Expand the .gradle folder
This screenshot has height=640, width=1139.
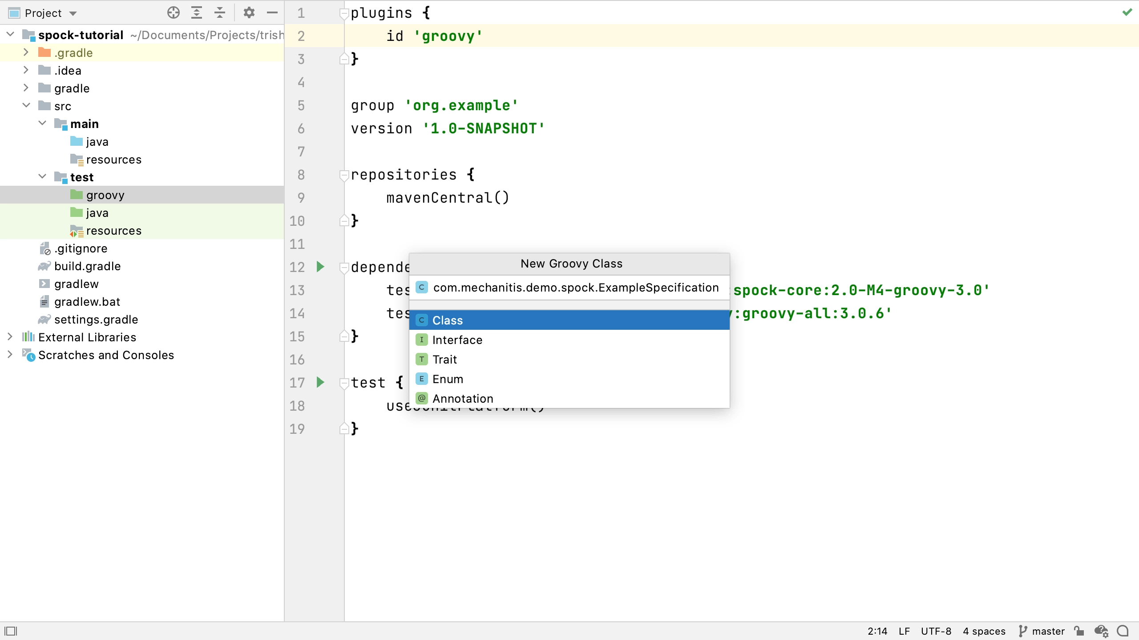coord(26,52)
